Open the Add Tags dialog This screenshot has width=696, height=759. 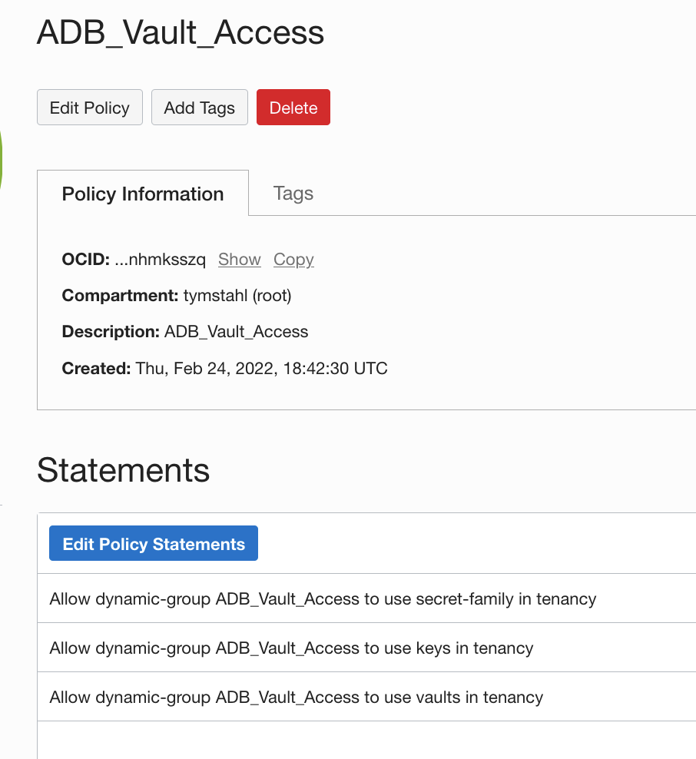click(199, 108)
